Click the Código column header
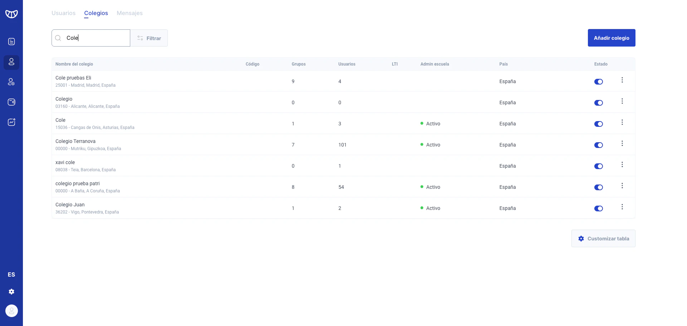Image resolution: width=687 pixels, height=326 pixels. tap(252, 64)
